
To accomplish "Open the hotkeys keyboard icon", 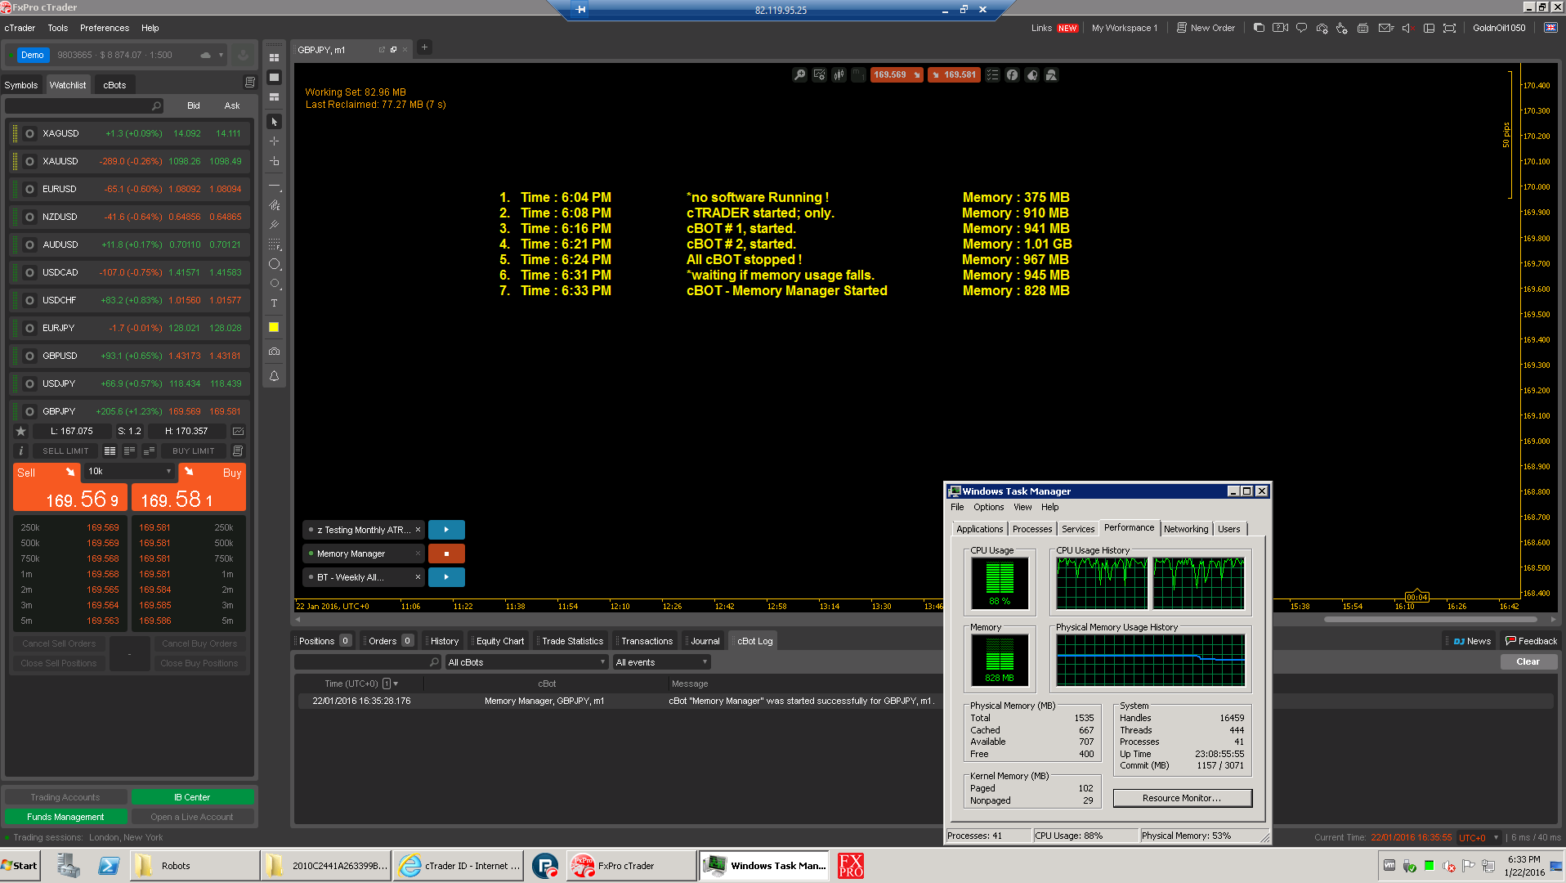I will 1362,28.
